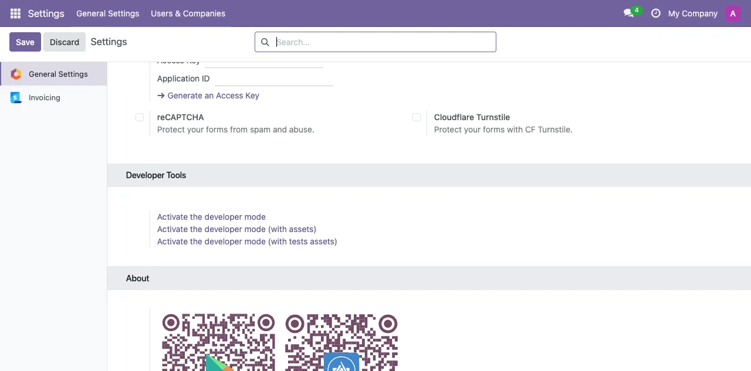Open the General Settings top menu
Image resolution: width=751 pixels, height=371 pixels.
click(x=108, y=13)
